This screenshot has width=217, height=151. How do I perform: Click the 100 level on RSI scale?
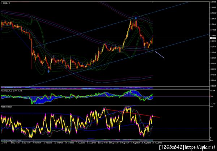pos(211,107)
